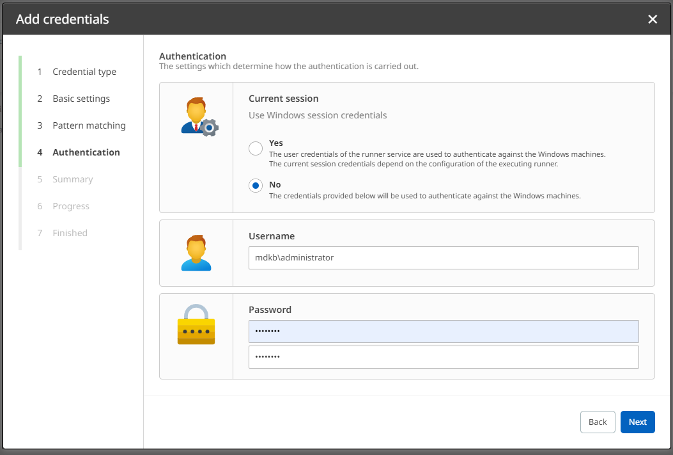Image resolution: width=673 pixels, height=455 pixels.
Task: Click the Finished step in wizard list
Action: click(70, 233)
